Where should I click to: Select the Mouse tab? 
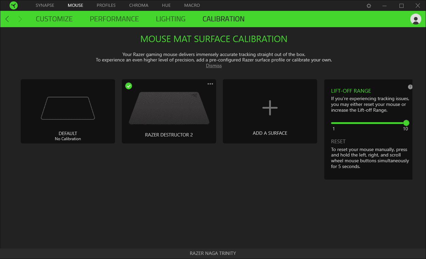76,5
